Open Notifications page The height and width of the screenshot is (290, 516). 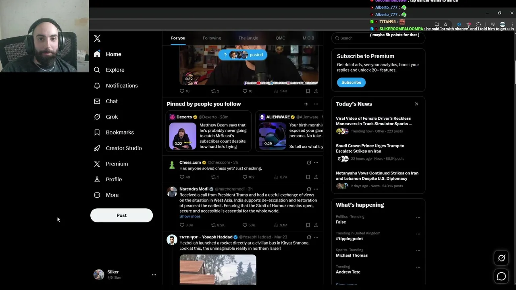click(x=116, y=85)
